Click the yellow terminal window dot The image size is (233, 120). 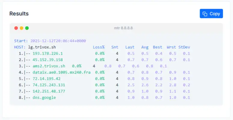22,28
